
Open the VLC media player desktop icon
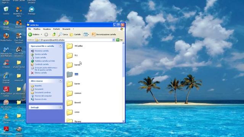(6, 118)
